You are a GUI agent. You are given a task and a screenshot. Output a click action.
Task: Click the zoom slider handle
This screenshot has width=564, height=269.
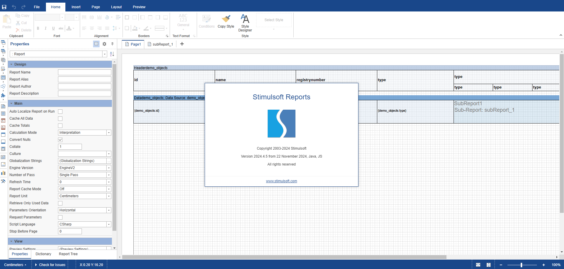pyautogui.click(x=521, y=265)
